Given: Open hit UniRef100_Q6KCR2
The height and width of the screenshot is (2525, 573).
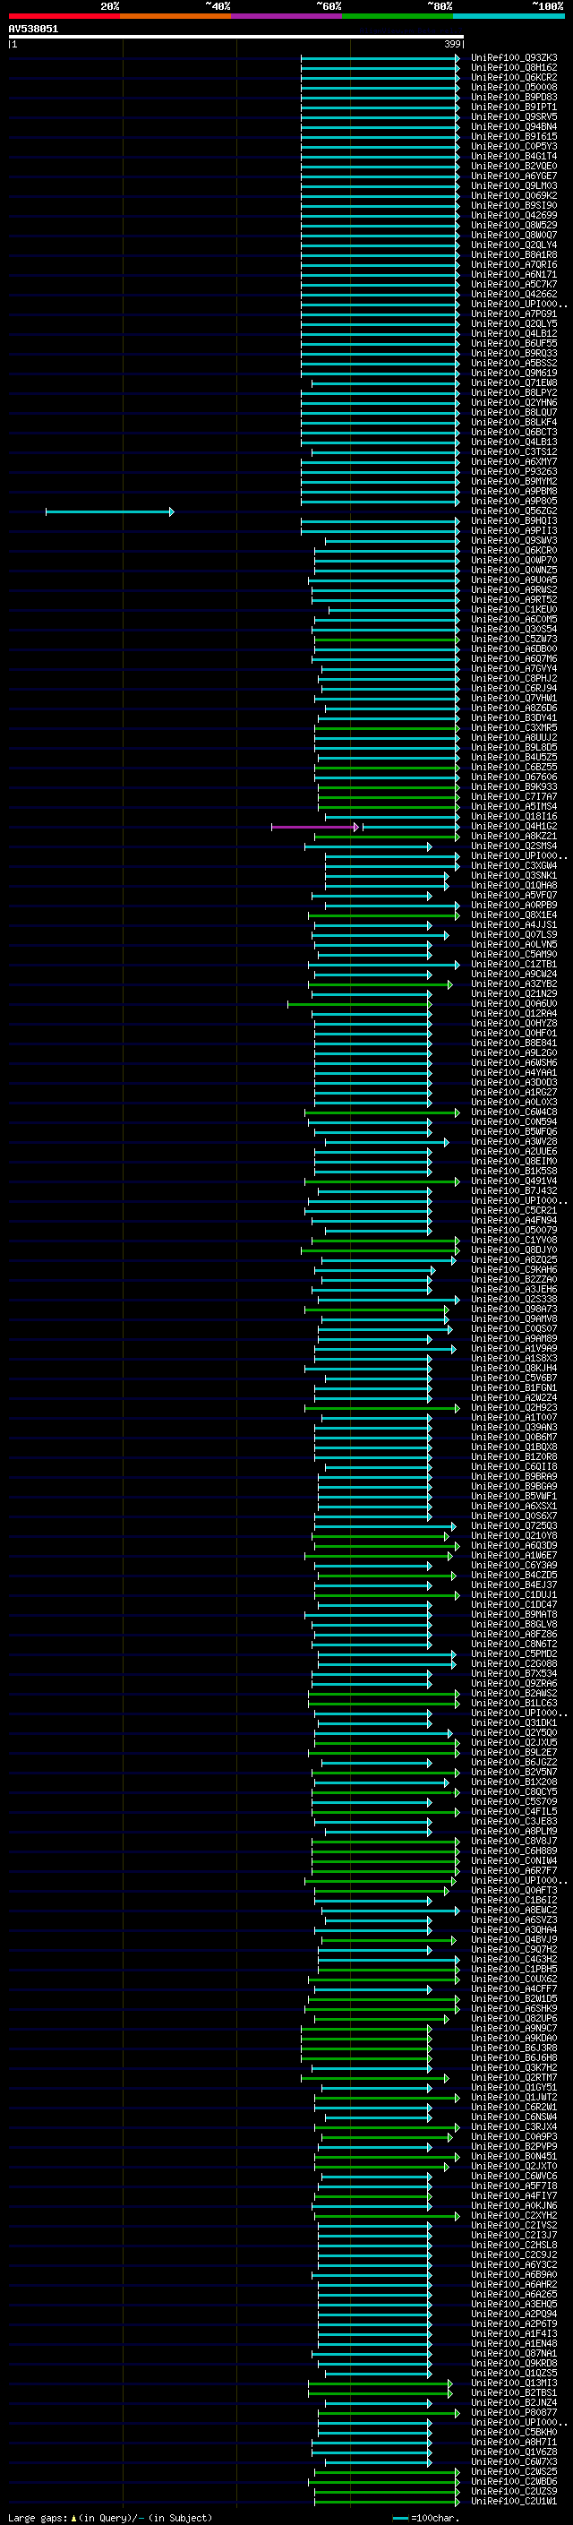Looking at the screenshot, I should click(513, 77).
